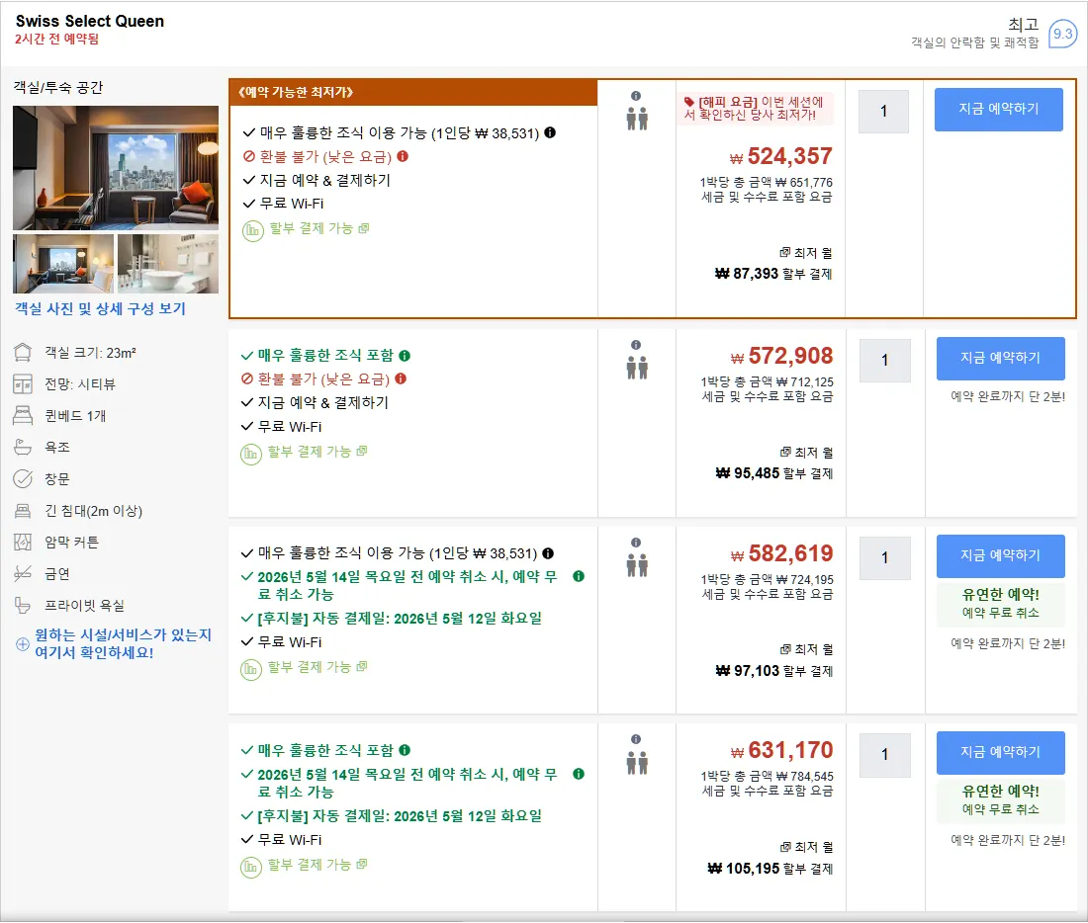Image resolution: width=1088 pixels, height=923 pixels.
Task: Open 객실 사진 및 상세 구성 보기 link
Action: click(x=101, y=308)
